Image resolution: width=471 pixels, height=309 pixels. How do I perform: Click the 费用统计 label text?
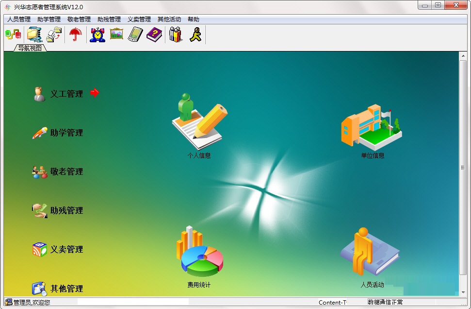(199, 285)
